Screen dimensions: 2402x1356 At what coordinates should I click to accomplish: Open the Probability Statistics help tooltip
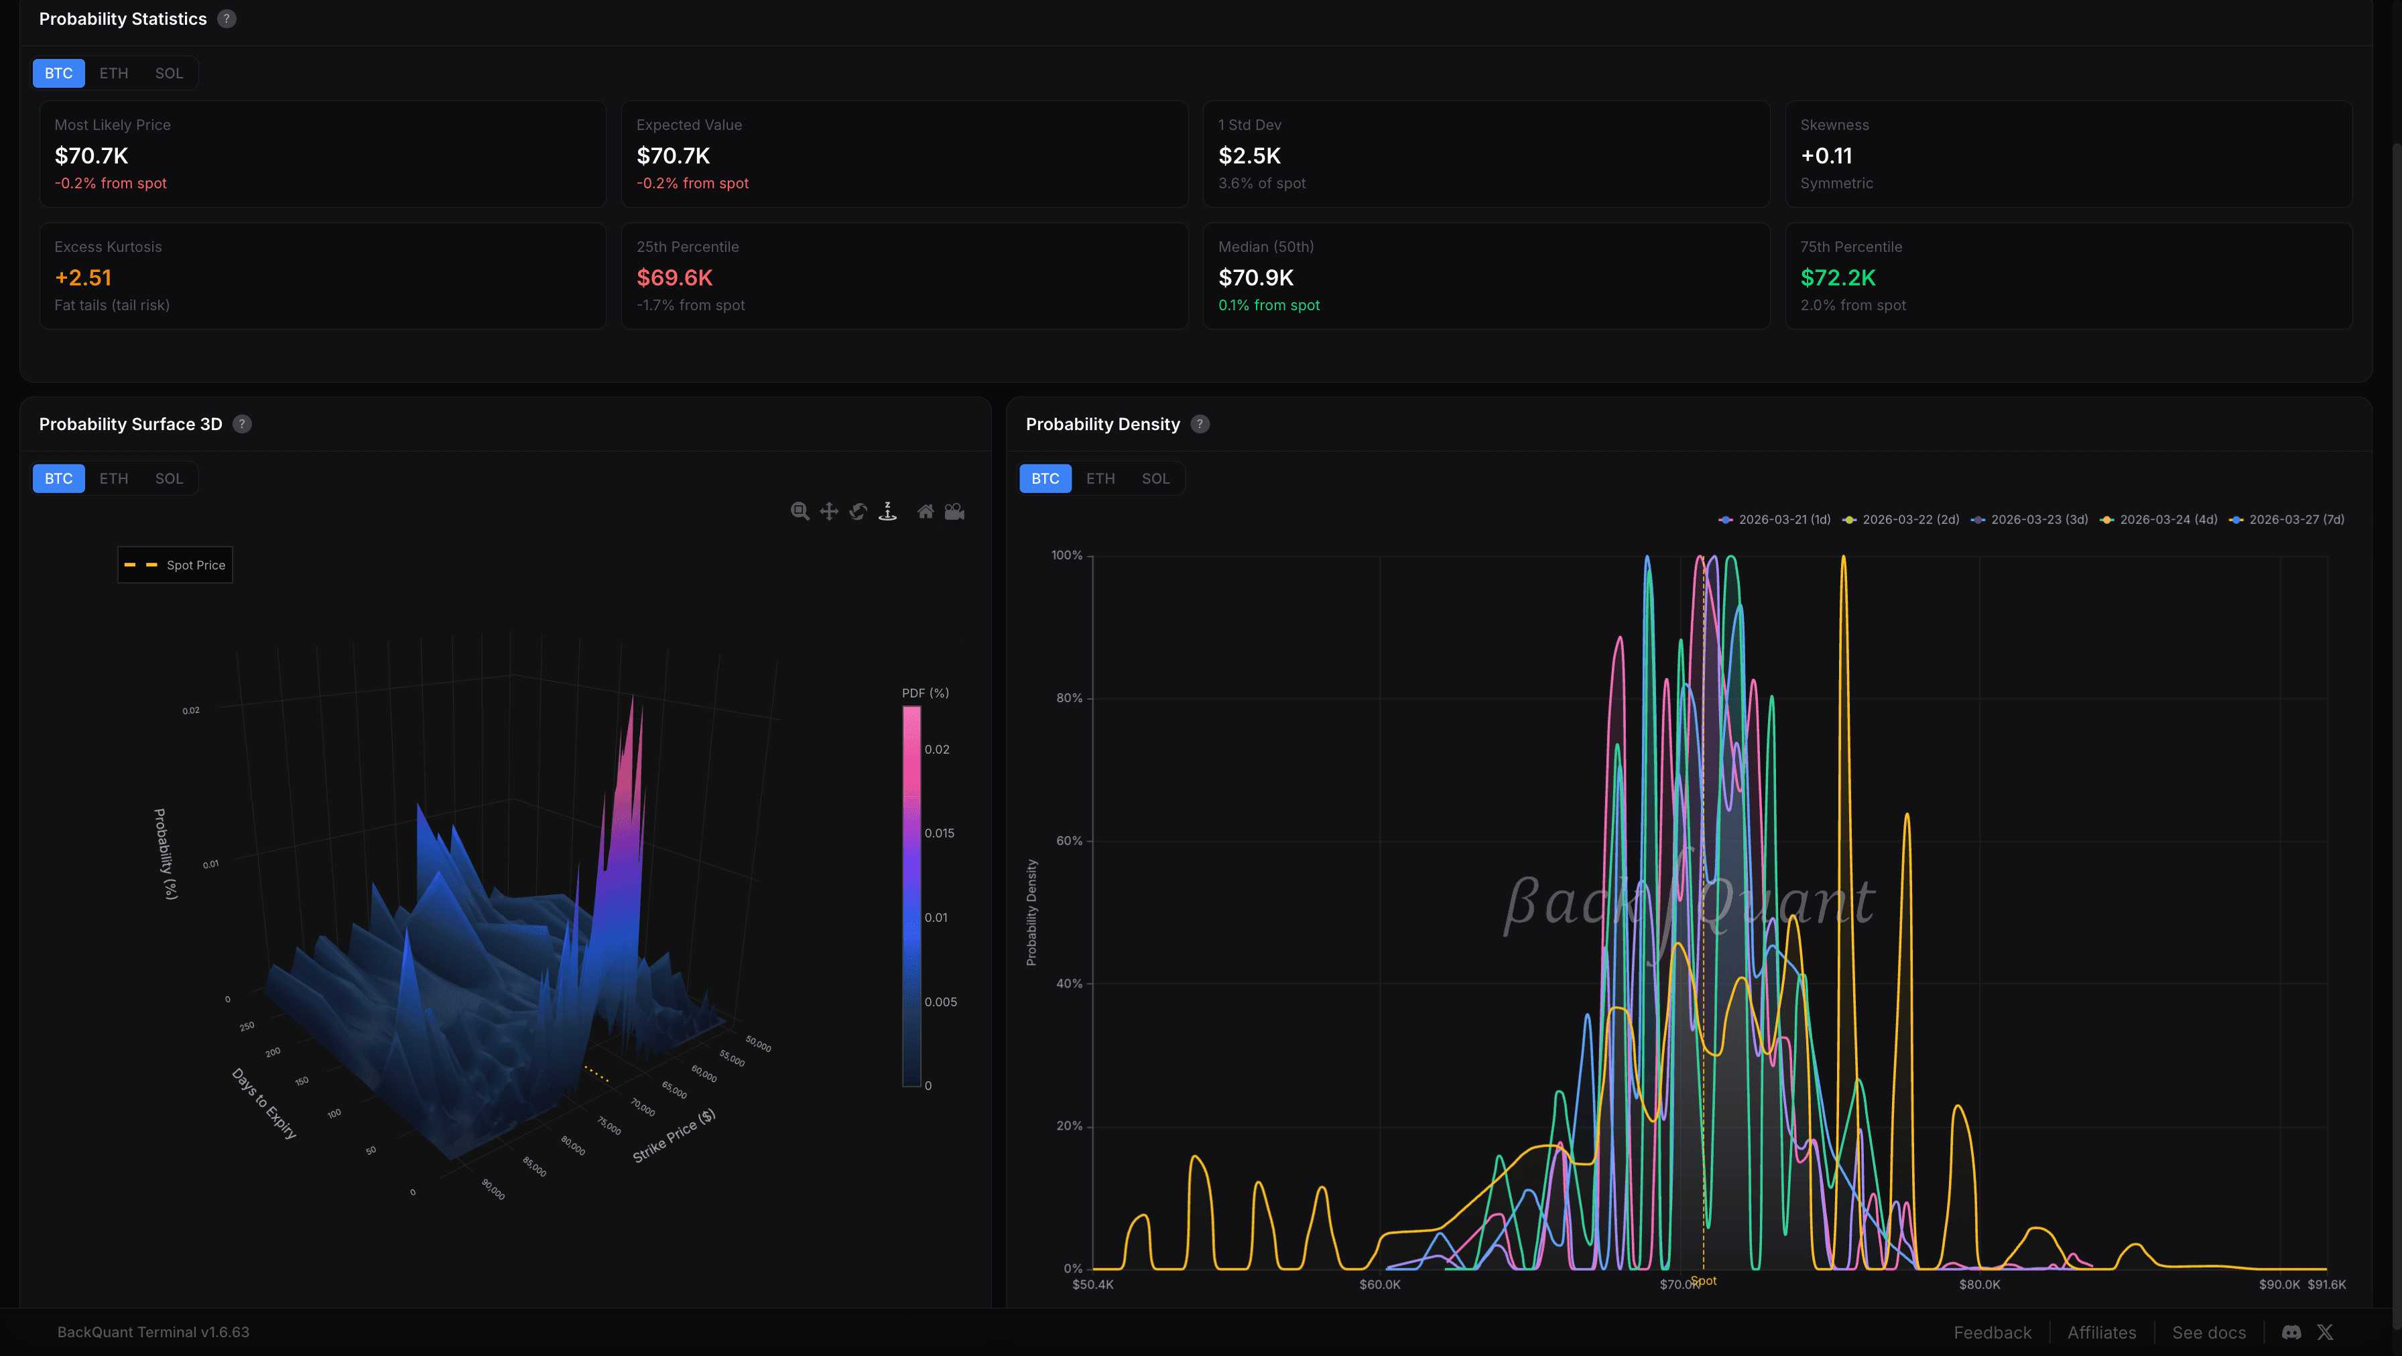click(x=227, y=17)
